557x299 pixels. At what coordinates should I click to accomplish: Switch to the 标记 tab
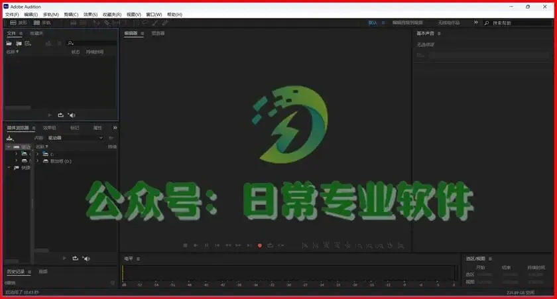tap(74, 128)
